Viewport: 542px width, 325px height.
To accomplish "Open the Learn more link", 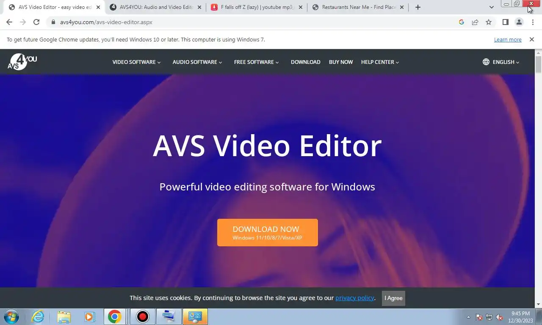I will [x=508, y=40].
